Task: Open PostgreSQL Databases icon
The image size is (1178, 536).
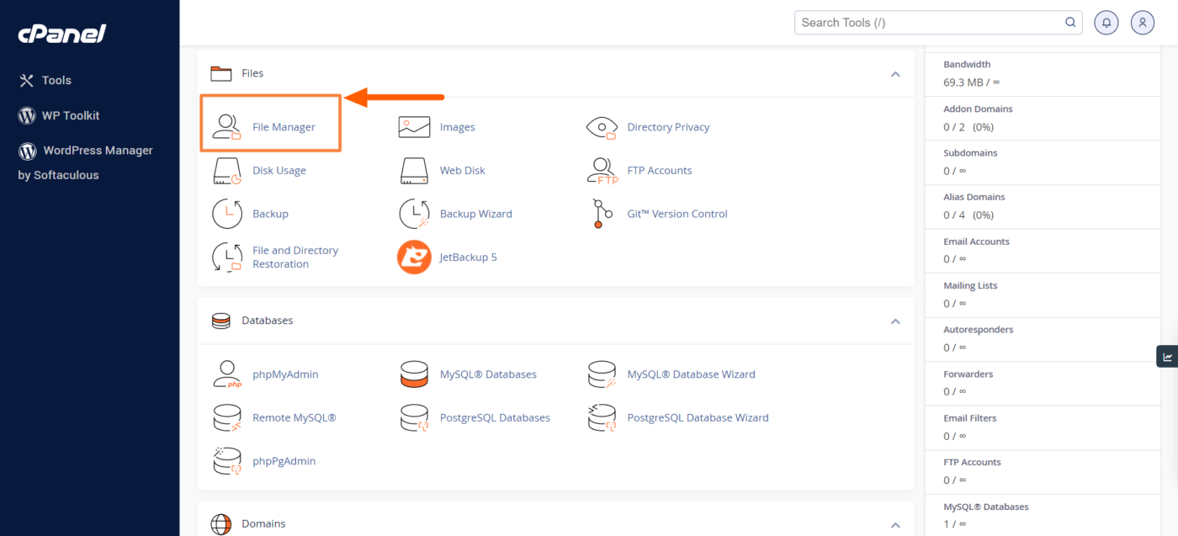Action: click(414, 417)
